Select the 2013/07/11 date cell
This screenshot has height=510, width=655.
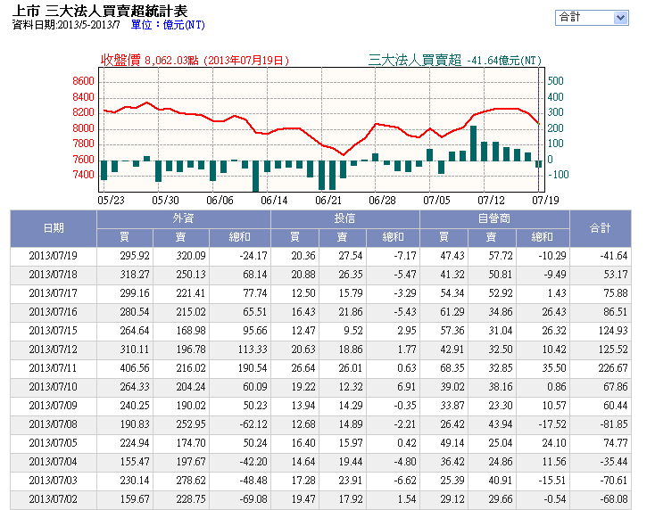[53, 368]
